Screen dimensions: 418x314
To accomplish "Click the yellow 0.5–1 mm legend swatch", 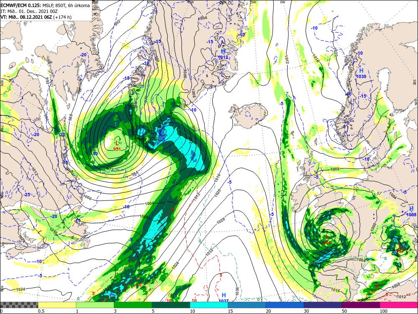I will [57, 305].
